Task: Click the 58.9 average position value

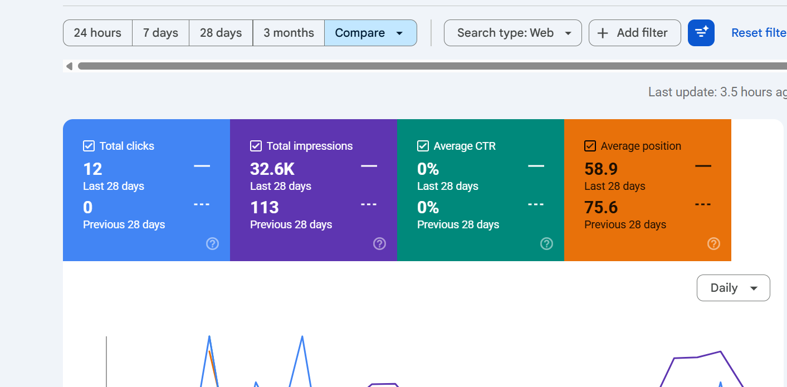Action: tap(601, 169)
